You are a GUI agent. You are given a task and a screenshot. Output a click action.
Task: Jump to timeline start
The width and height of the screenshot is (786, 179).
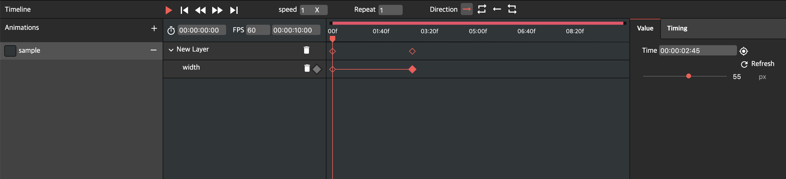185,10
